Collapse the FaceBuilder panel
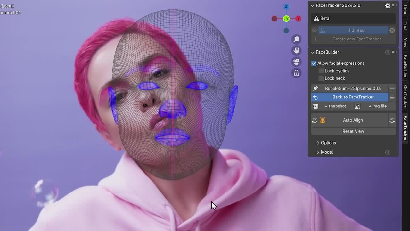Viewport: 410px width, 231px height. pyautogui.click(x=313, y=52)
